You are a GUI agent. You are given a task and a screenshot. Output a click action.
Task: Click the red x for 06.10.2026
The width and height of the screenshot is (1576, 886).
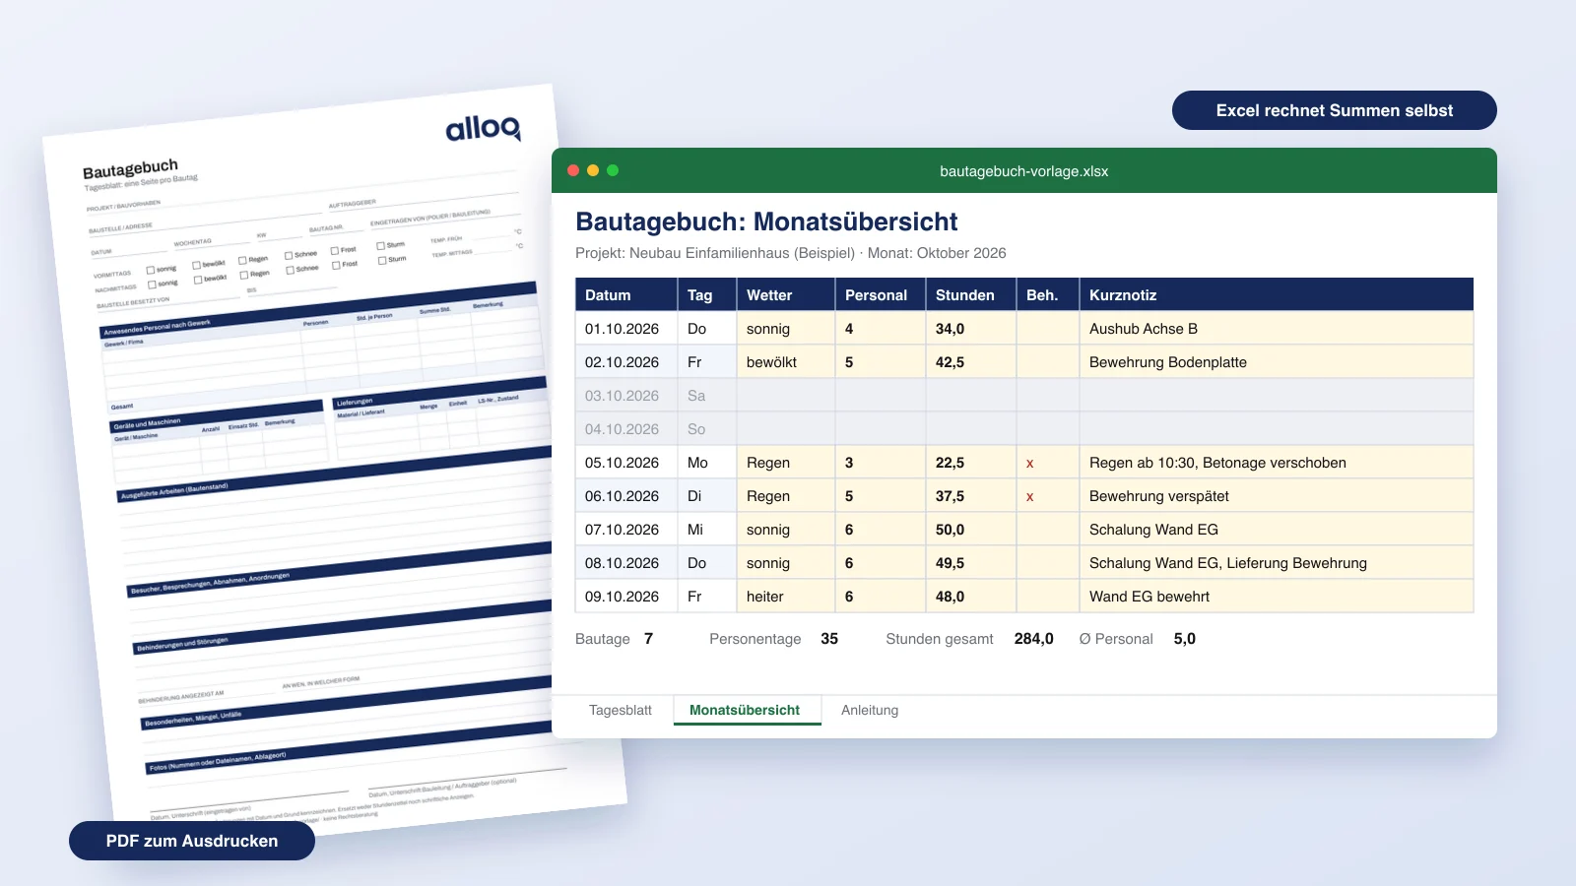pos(1030,497)
